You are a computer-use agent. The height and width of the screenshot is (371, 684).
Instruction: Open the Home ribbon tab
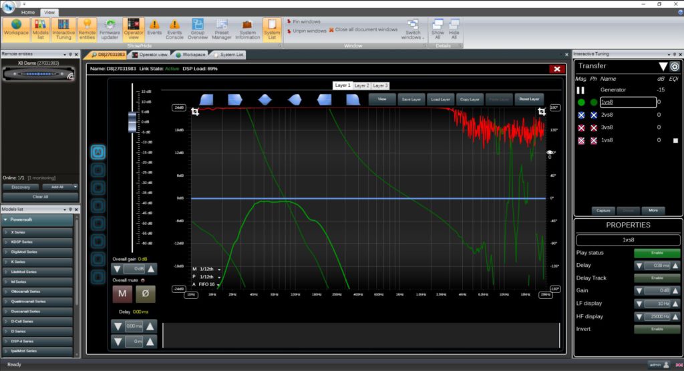[28, 13]
